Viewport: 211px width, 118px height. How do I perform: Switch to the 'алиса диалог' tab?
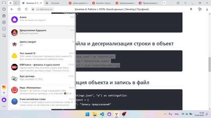click(79, 3)
